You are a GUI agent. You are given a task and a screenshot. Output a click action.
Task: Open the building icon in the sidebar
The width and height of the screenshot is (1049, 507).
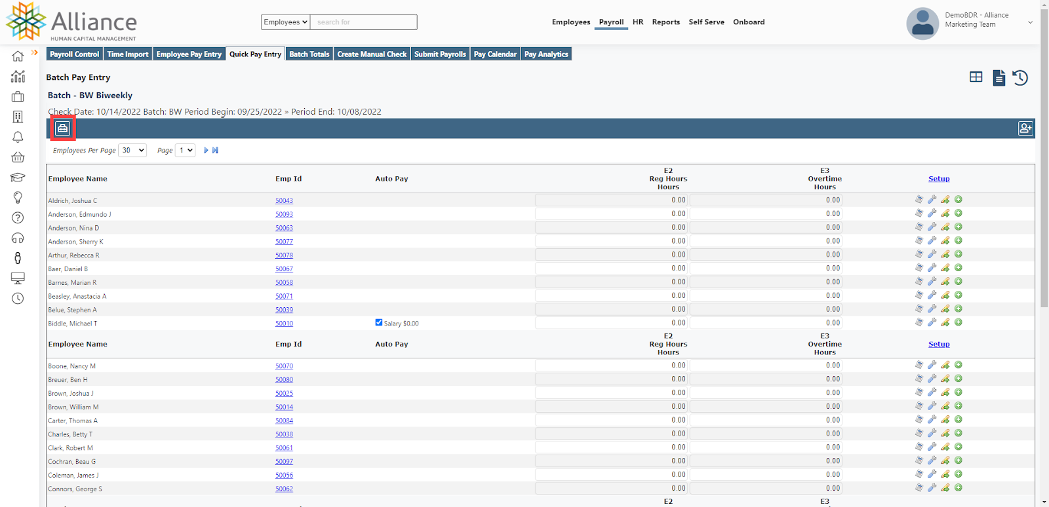18,117
